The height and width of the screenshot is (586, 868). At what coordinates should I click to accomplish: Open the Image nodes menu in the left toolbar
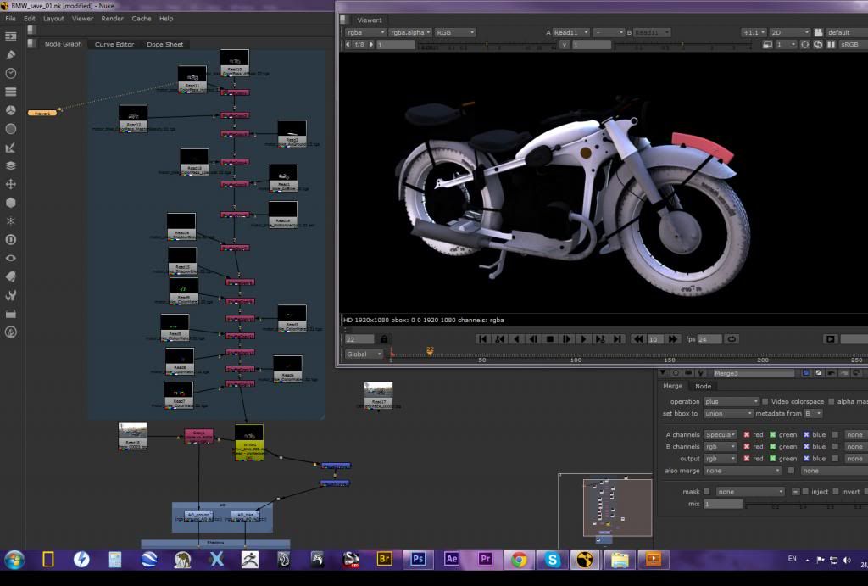10,36
